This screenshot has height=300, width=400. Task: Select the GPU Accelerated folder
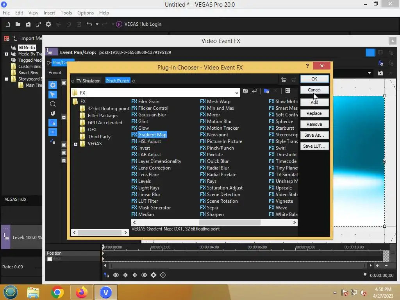pyautogui.click(x=105, y=122)
